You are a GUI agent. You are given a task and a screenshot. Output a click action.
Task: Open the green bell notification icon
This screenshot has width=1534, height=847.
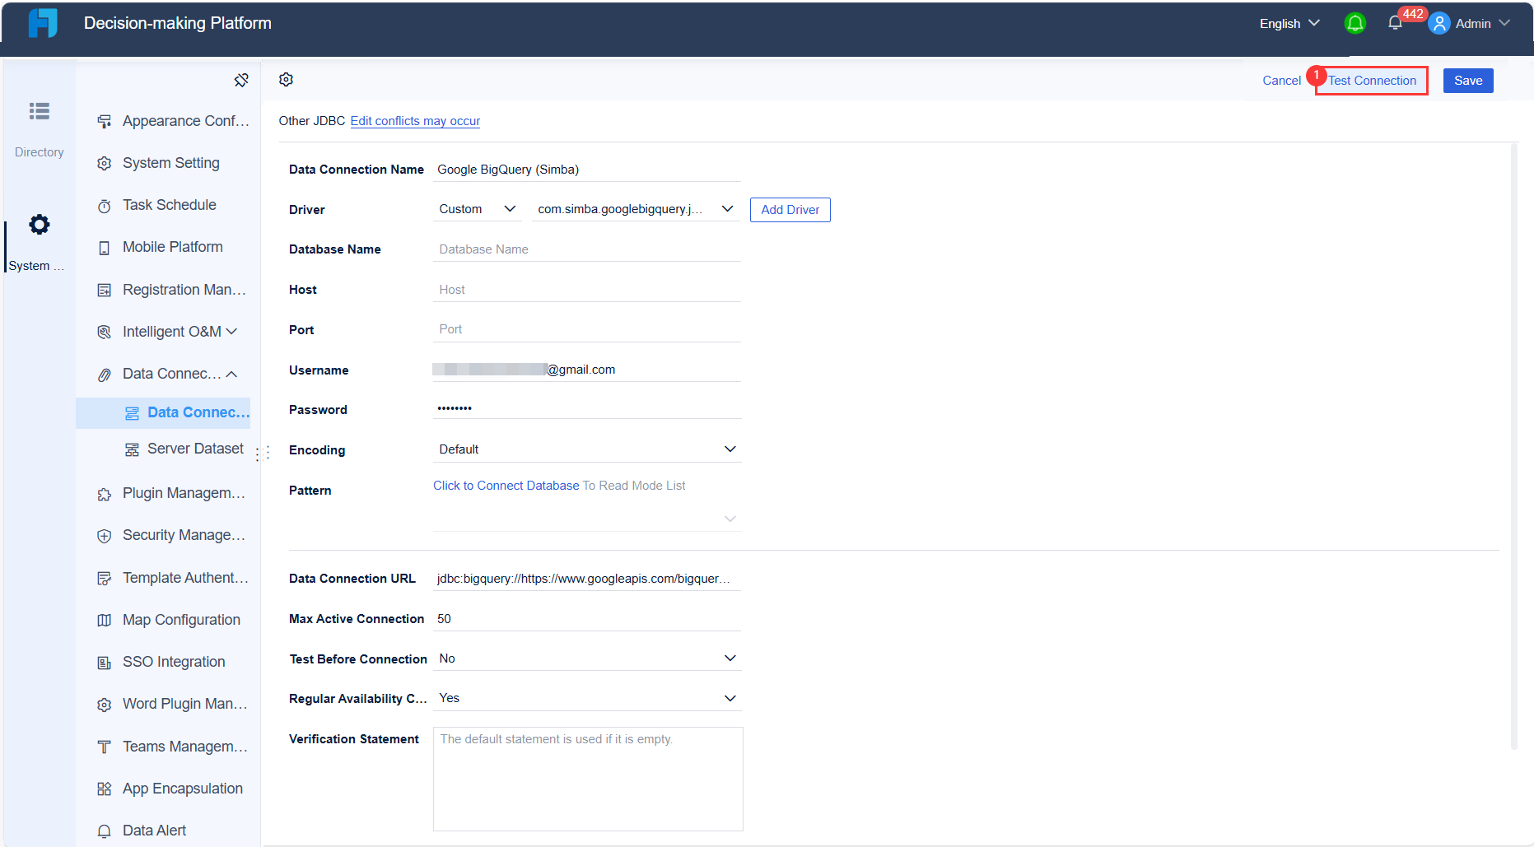point(1354,23)
